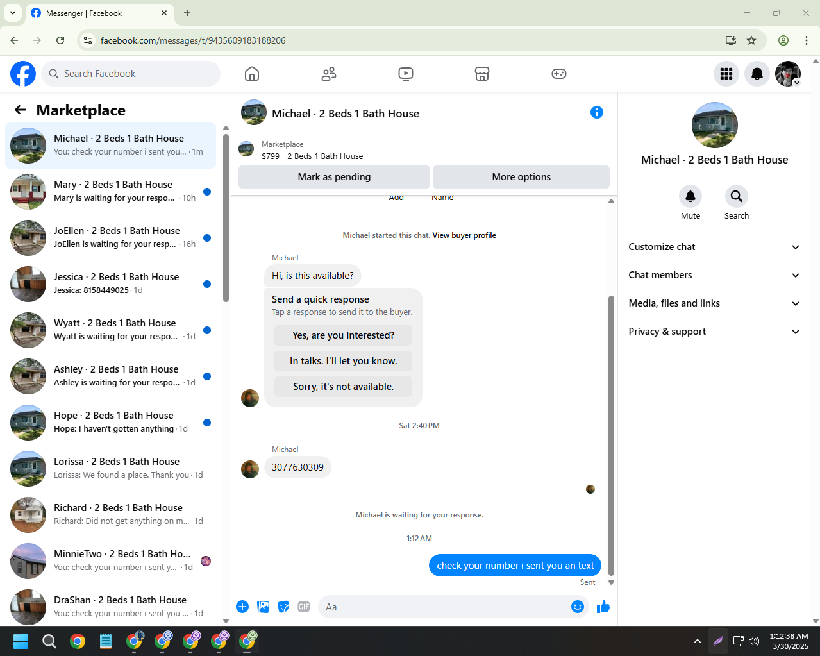820x656 pixels.
Task: Open the Gaming controller icon
Action: tap(559, 74)
